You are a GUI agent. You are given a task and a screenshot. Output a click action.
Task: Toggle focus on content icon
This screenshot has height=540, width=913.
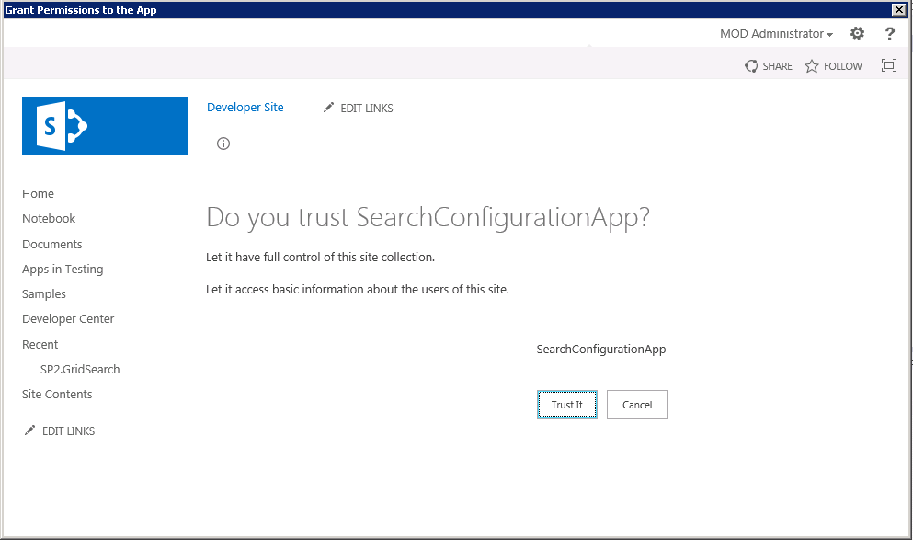tap(889, 65)
